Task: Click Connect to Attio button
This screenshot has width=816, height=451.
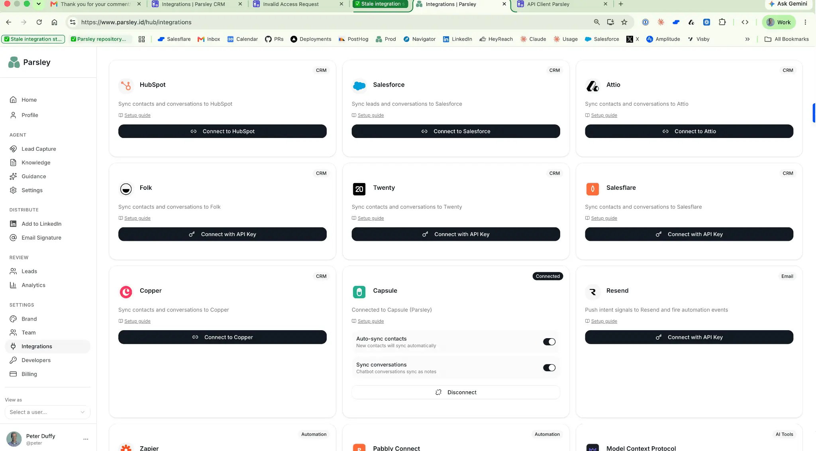Action: 689,131
